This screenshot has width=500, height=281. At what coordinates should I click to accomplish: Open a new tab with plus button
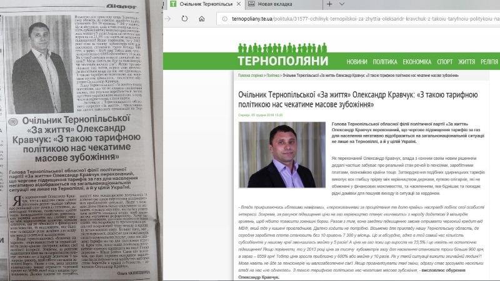click(329, 4)
